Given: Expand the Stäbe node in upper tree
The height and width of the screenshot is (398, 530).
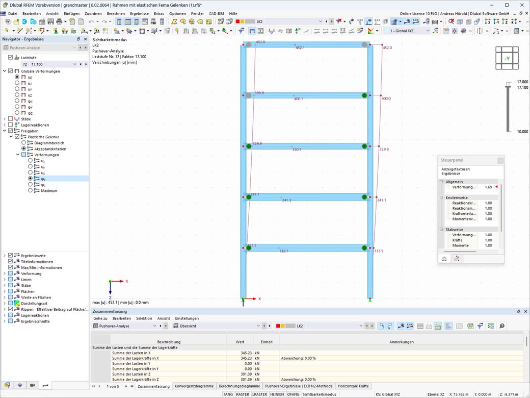Looking at the screenshot, I should (x=5, y=119).
